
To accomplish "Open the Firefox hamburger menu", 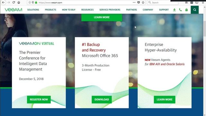I will [x=203, y=3].
